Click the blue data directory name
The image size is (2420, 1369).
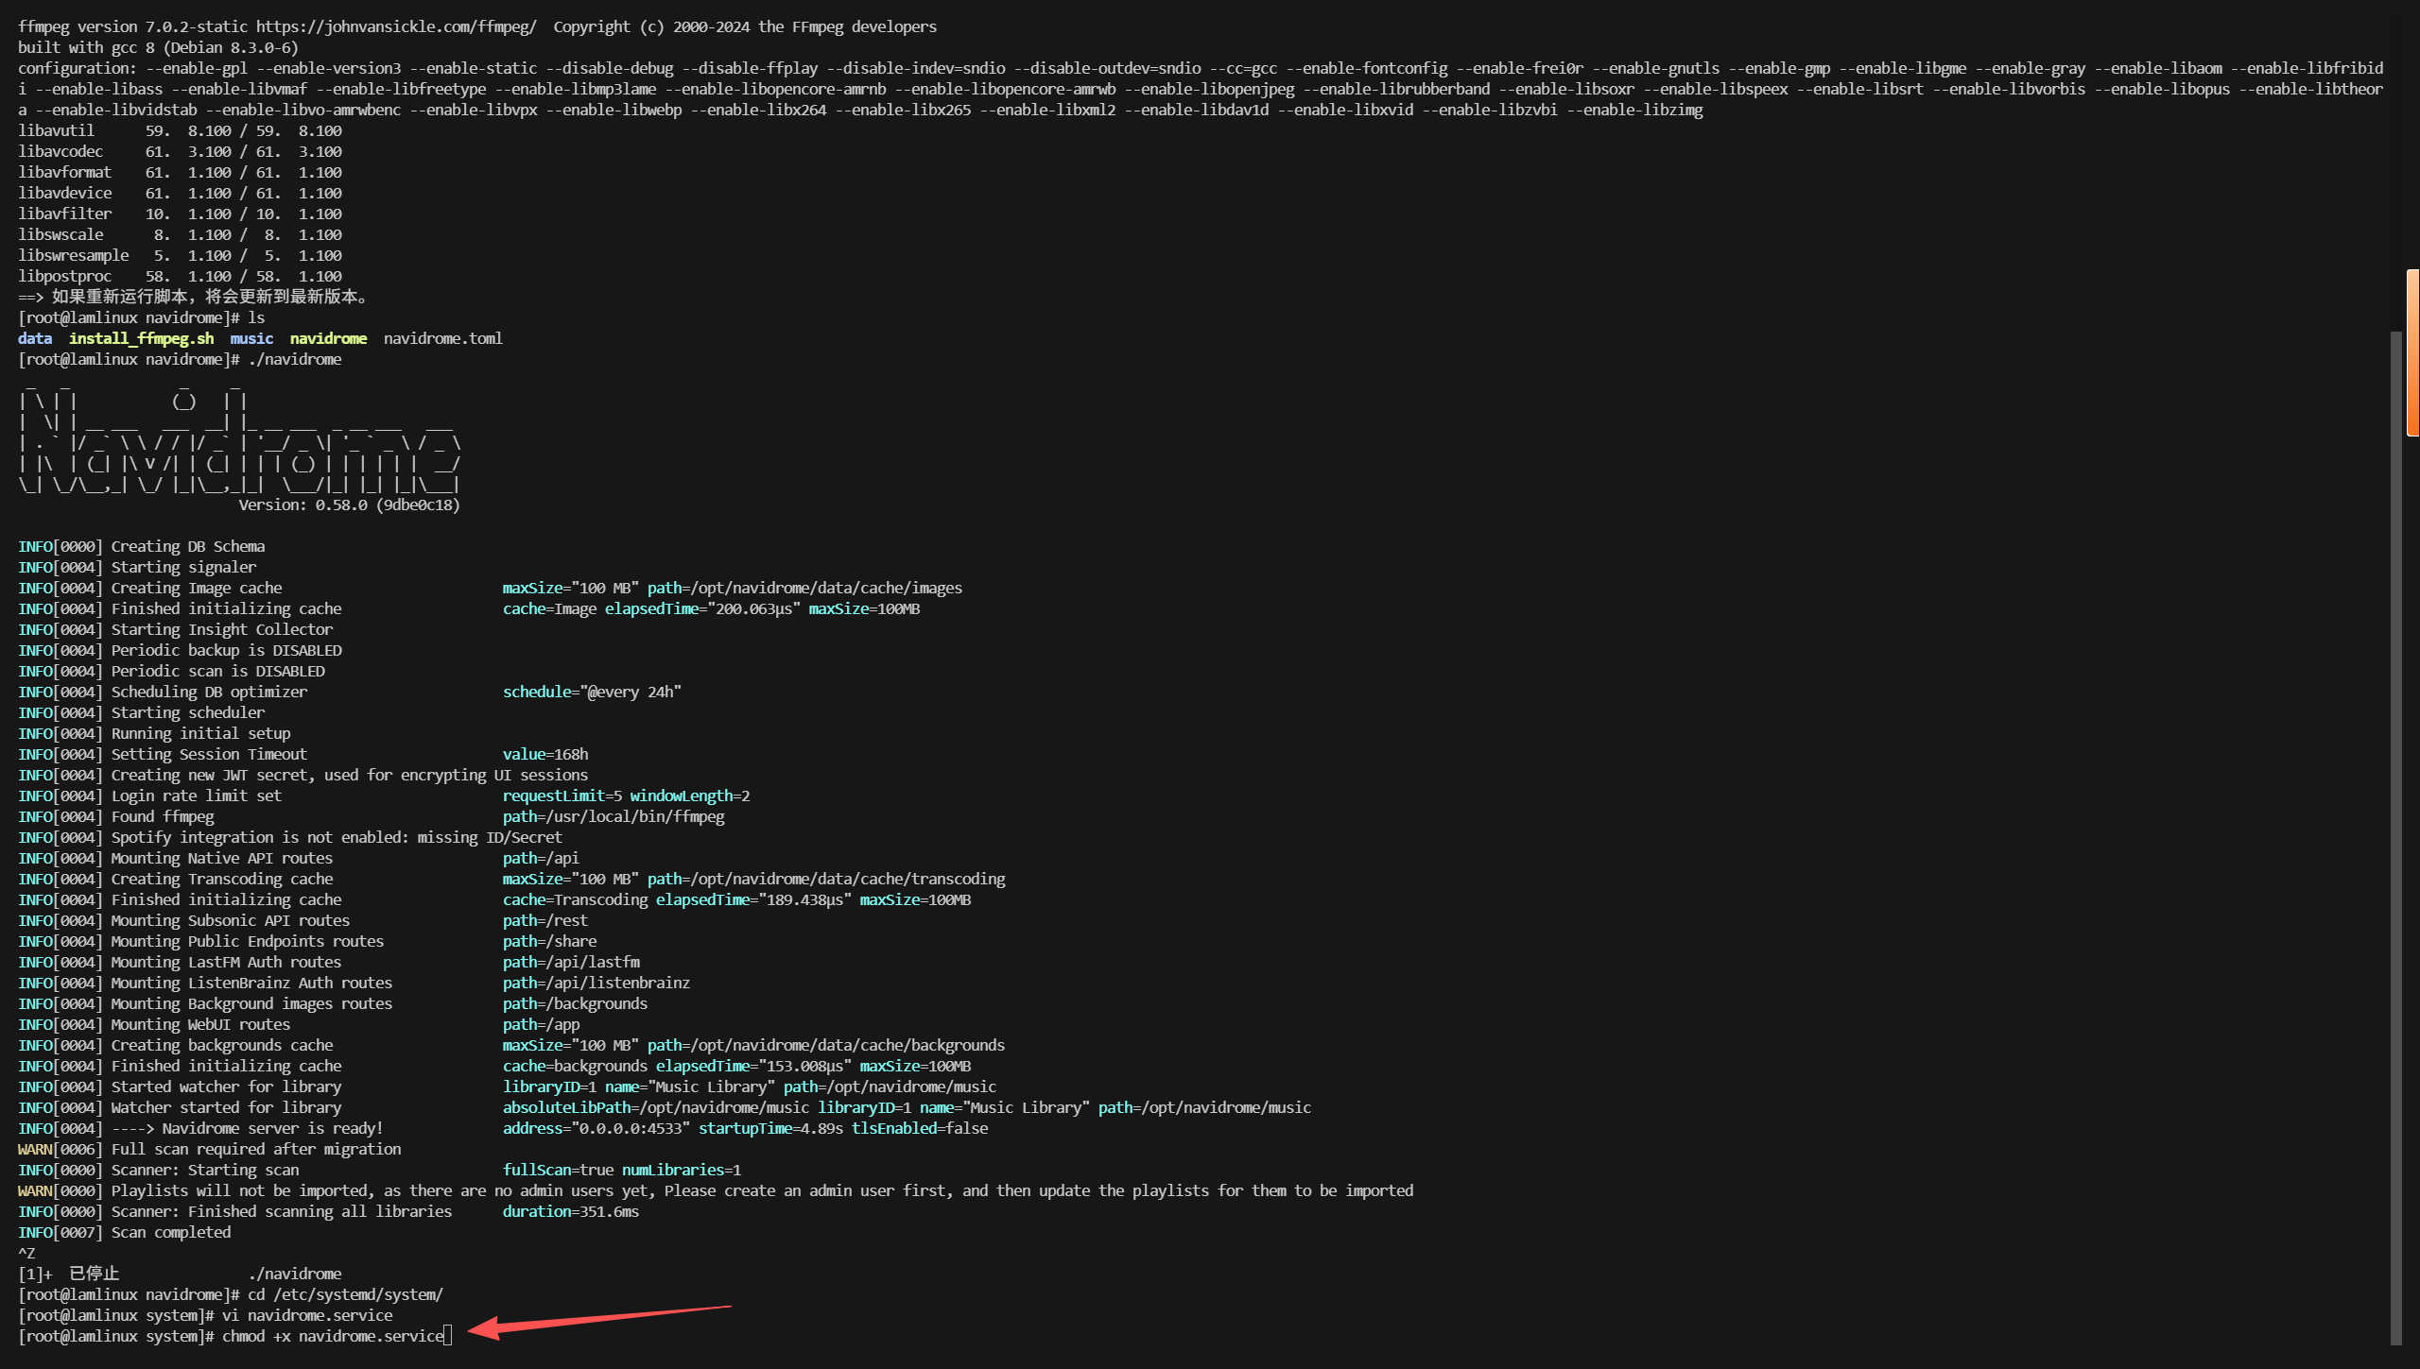(x=35, y=338)
